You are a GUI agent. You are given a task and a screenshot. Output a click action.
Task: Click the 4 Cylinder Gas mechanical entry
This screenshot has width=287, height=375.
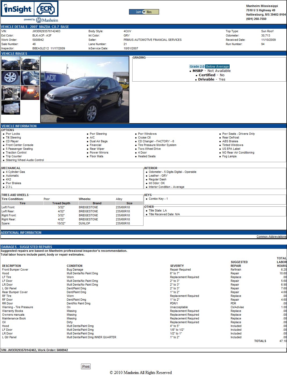15,172
